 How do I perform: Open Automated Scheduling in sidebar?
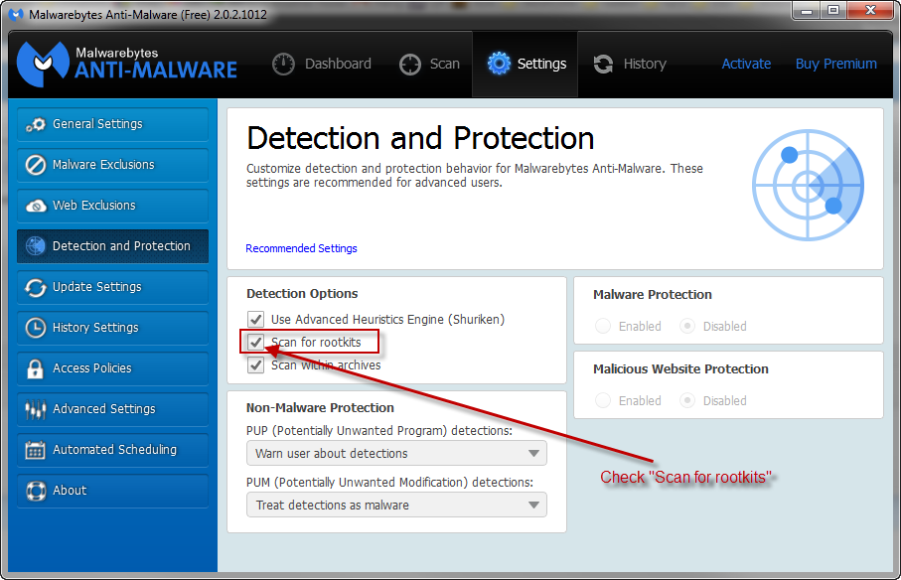coord(112,450)
